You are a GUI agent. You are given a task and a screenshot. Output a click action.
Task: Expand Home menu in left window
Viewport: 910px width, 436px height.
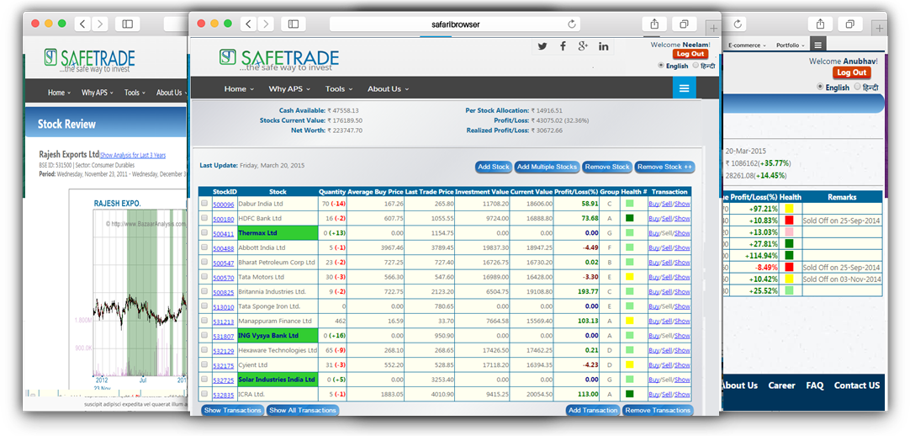[59, 93]
